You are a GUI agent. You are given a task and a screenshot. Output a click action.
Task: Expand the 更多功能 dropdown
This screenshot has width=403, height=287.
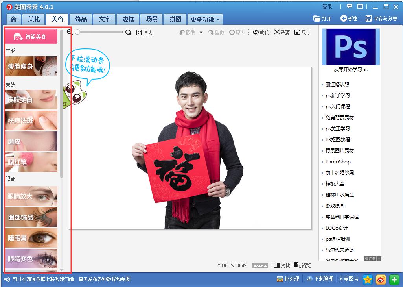(205, 19)
